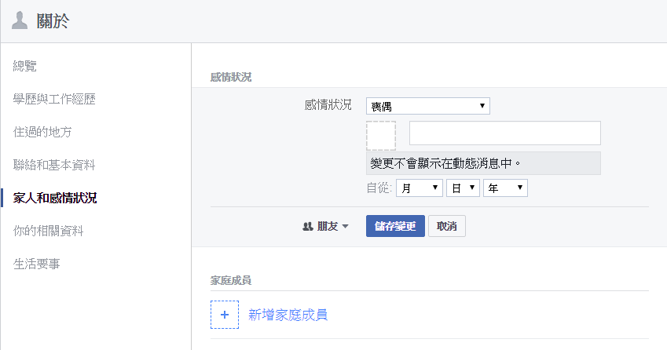Select 家人和感情狀況 in sidebar

[x=55, y=198]
